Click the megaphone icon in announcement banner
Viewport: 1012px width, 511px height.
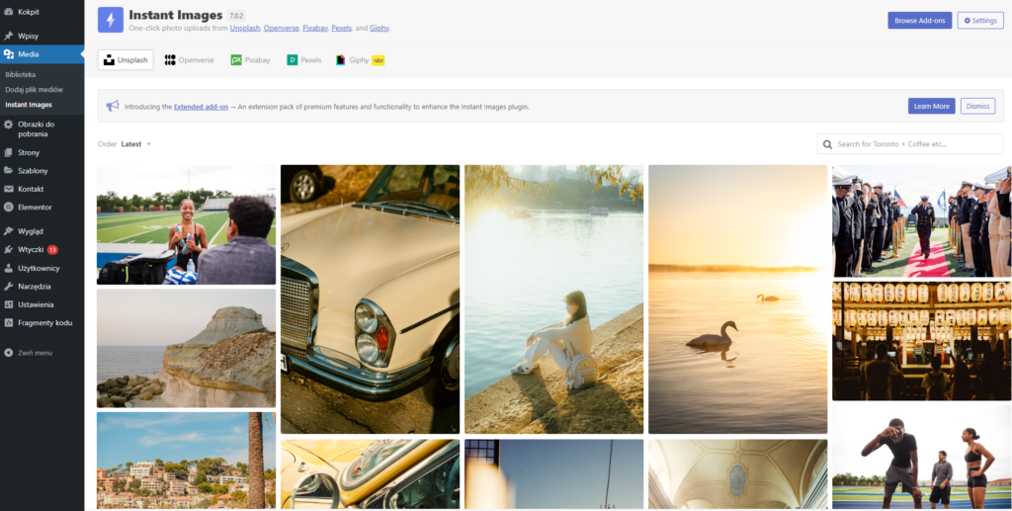point(113,106)
